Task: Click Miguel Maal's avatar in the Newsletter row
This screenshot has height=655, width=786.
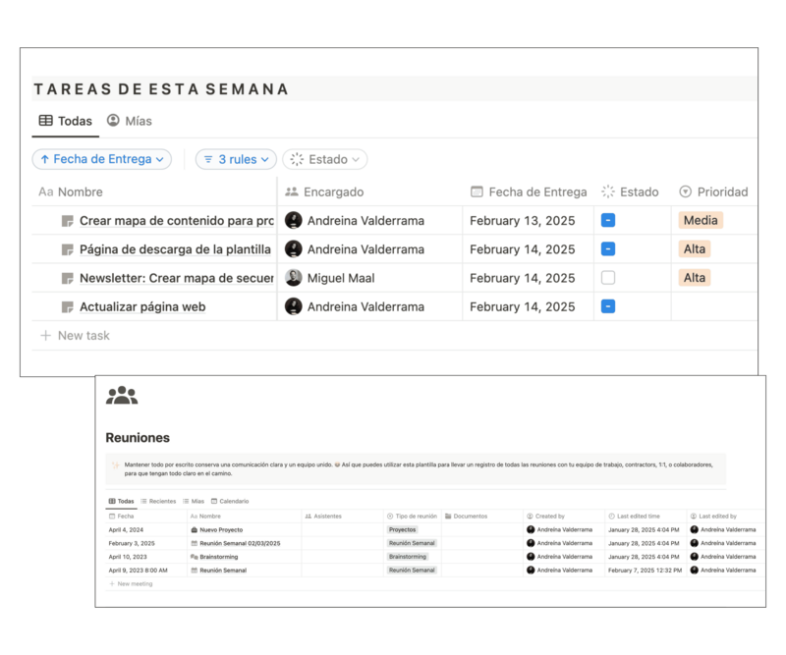Action: (293, 278)
